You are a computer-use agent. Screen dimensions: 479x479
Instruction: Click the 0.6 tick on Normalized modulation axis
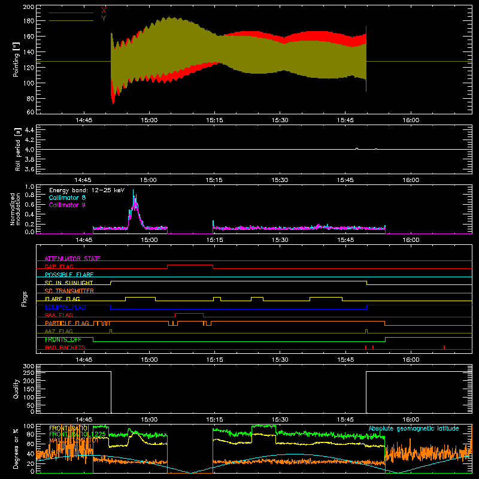pos(29,205)
